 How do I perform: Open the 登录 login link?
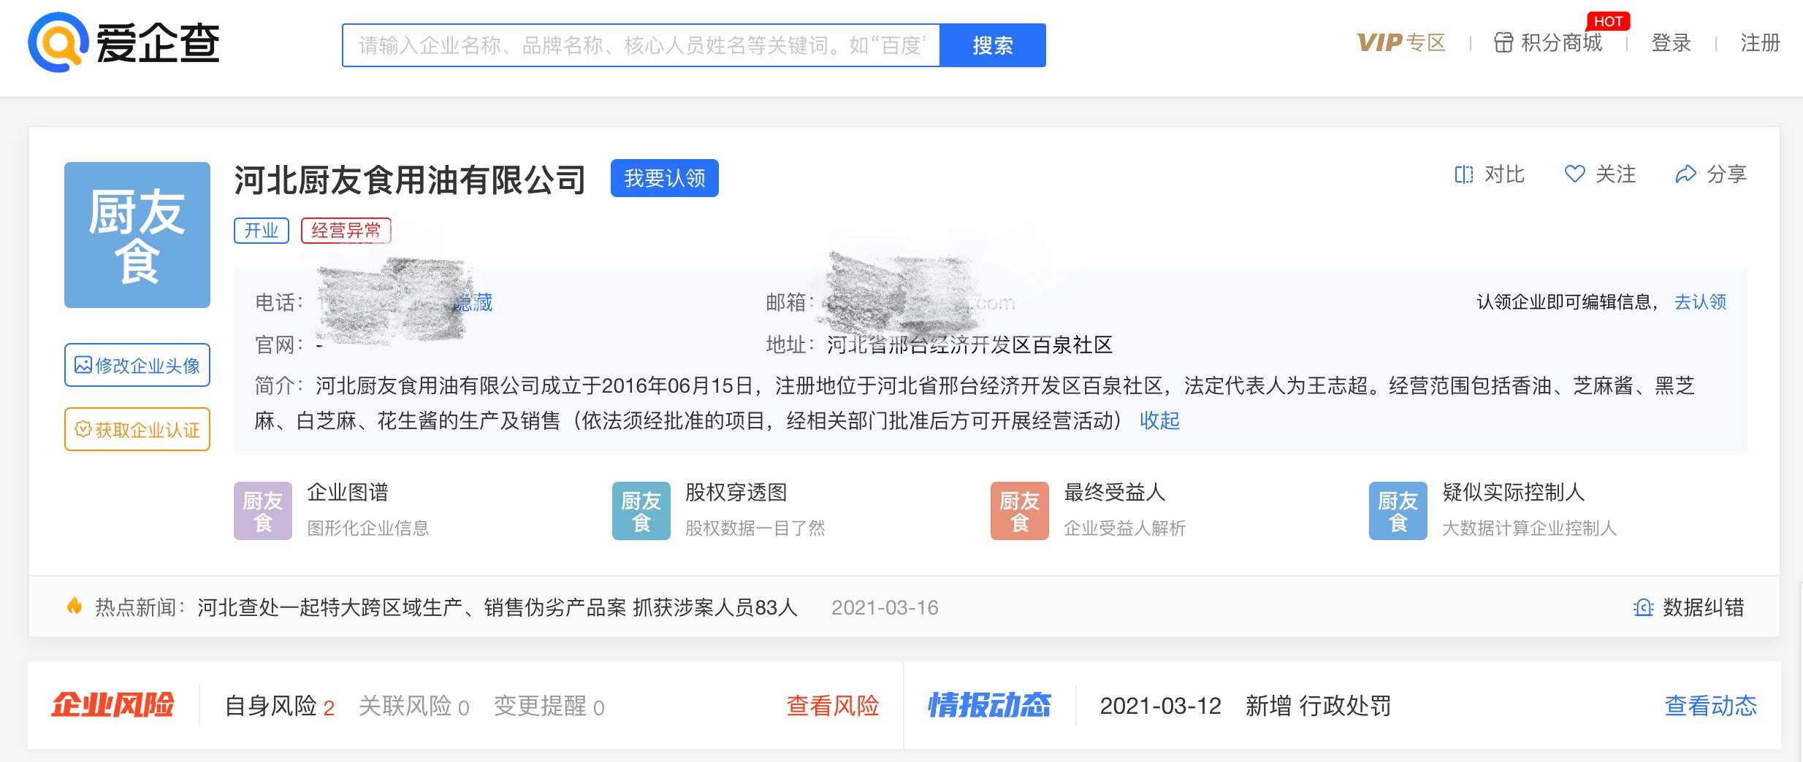[1671, 43]
